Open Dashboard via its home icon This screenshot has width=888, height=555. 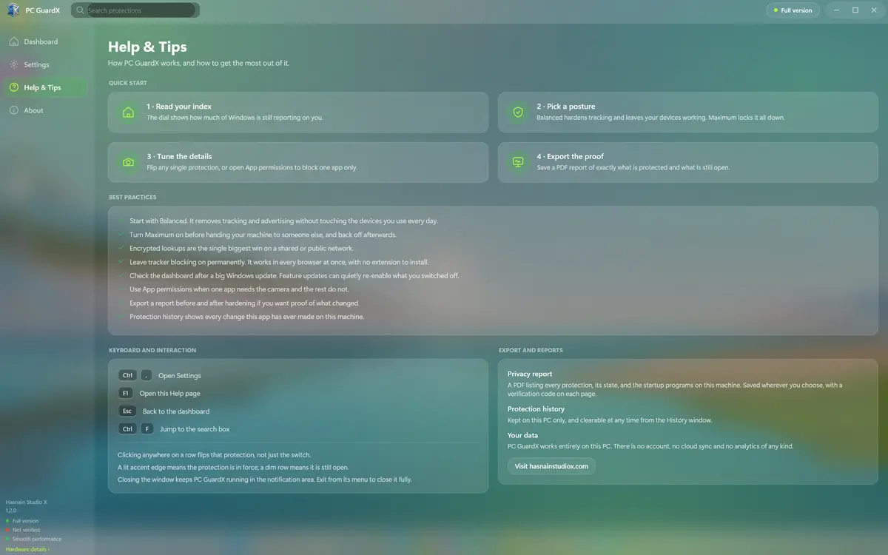pos(14,41)
